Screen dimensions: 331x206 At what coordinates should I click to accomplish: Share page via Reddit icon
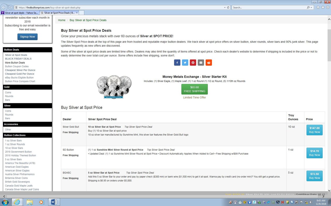[x=209, y=63]
